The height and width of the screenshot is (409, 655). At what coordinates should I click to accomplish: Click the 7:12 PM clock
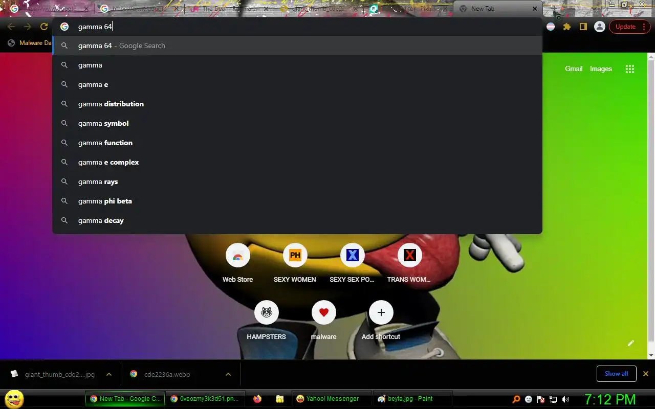610,399
